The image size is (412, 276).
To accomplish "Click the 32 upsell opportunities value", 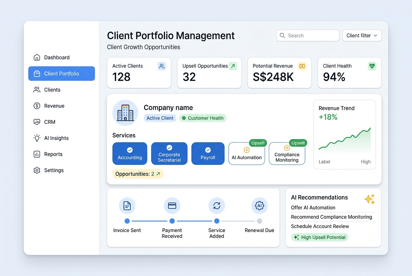I will (x=189, y=77).
